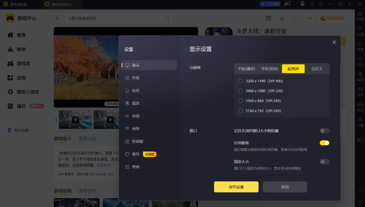Open the downloads icon in game center
The image size is (365, 207).
[282, 18]
